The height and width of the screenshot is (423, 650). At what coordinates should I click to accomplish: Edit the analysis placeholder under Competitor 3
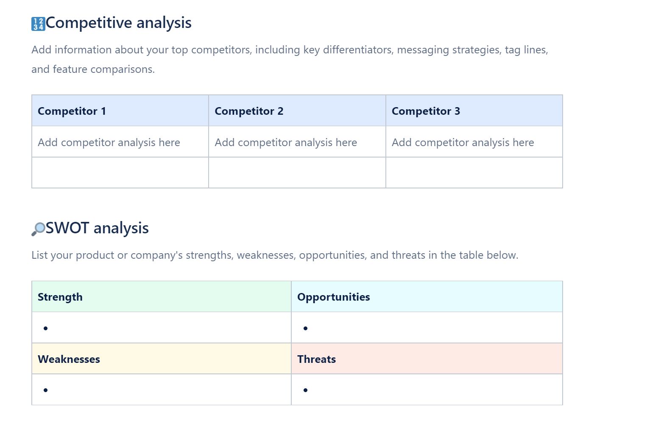[463, 143]
